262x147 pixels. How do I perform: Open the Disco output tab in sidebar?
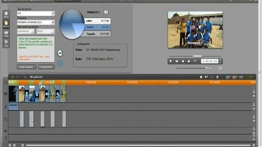6,15
